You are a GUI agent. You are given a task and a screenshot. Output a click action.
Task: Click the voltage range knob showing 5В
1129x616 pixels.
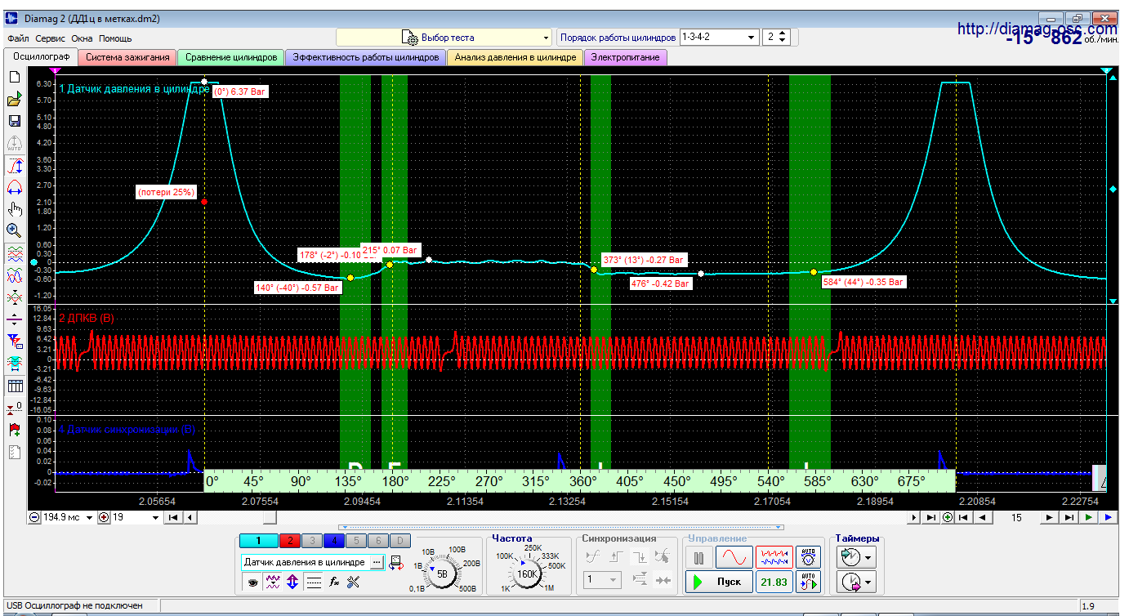(442, 574)
